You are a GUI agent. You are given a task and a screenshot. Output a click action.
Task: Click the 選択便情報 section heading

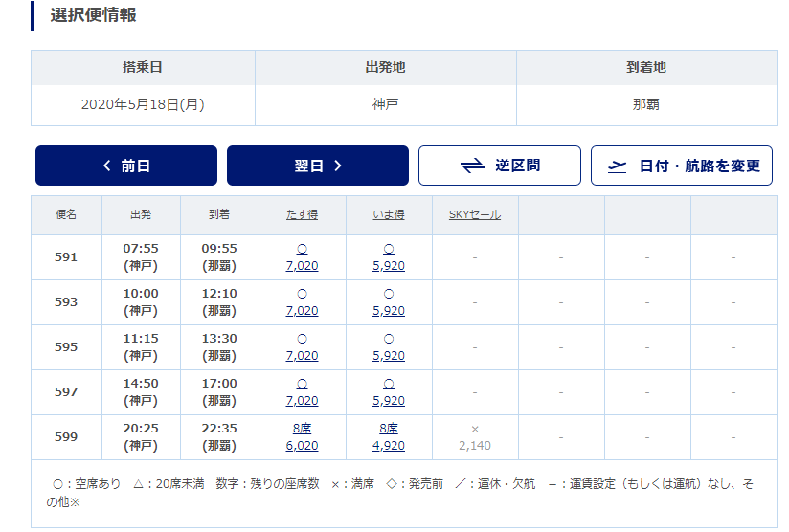coord(93,15)
